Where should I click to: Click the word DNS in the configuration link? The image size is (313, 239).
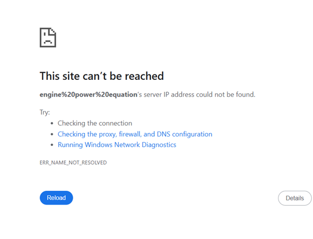tap(164, 134)
